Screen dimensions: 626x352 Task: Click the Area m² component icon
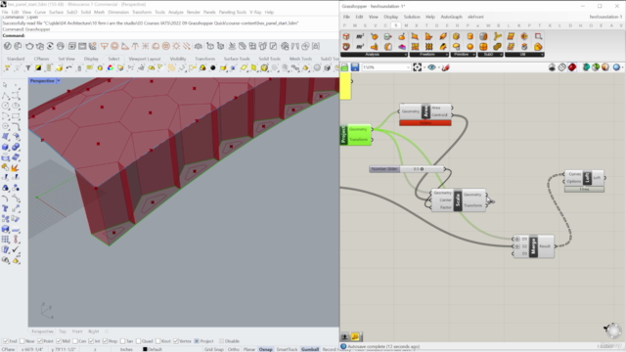point(360,37)
